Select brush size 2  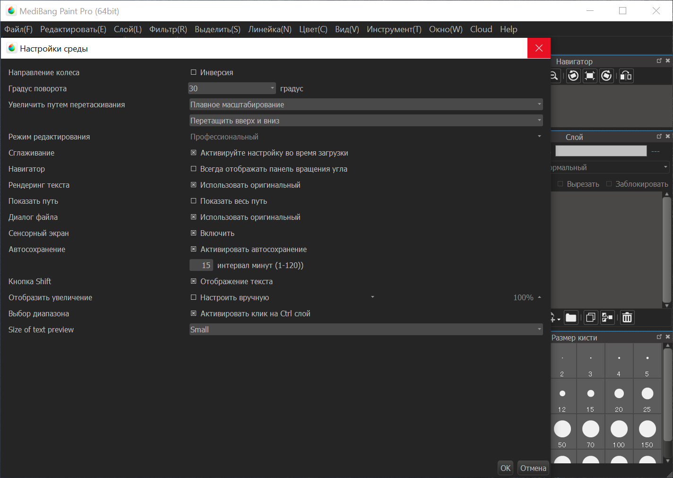pyautogui.click(x=562, y=361)
